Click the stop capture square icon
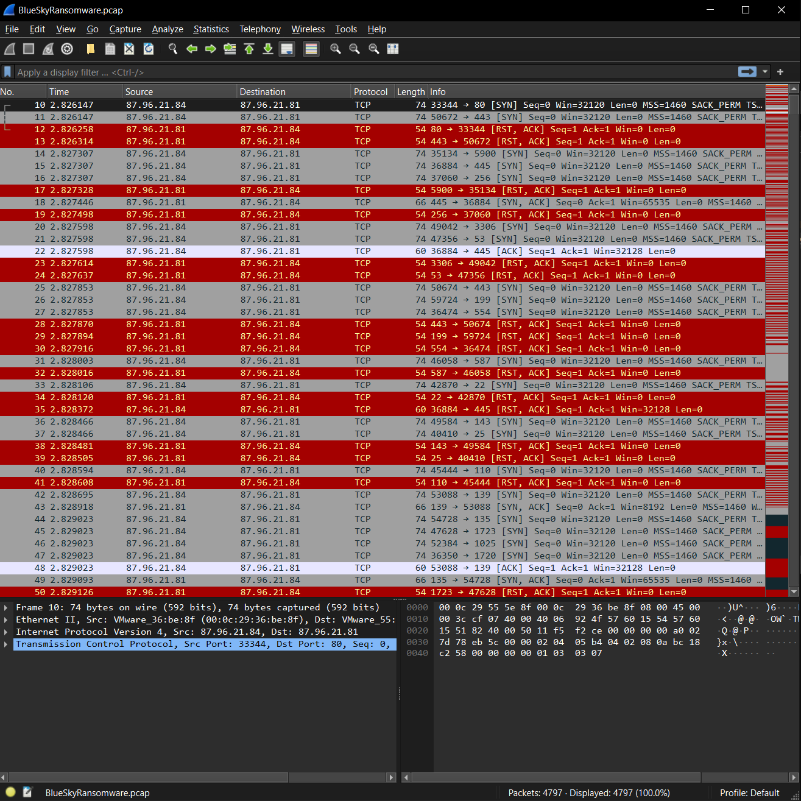Image resolution: width=801 pixels, height=801 pixels. (x=29, y=49)
